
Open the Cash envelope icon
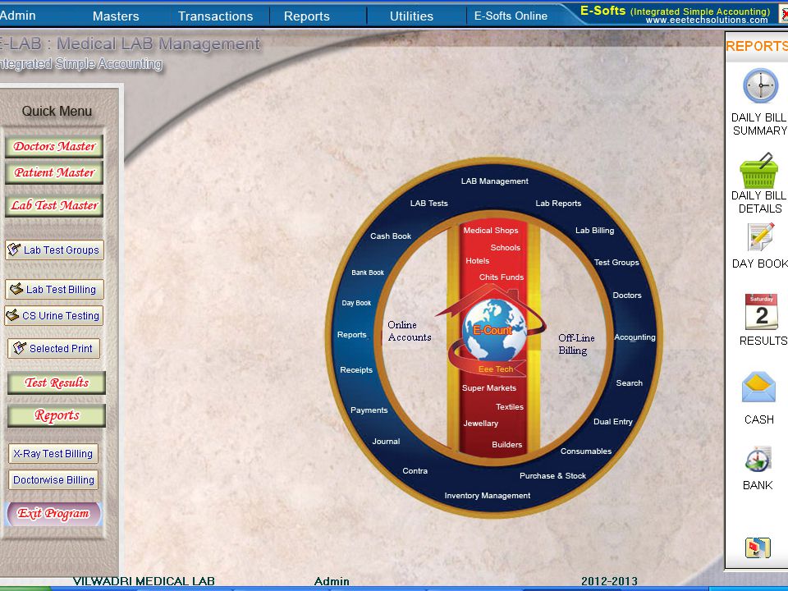tap(758, 387)
